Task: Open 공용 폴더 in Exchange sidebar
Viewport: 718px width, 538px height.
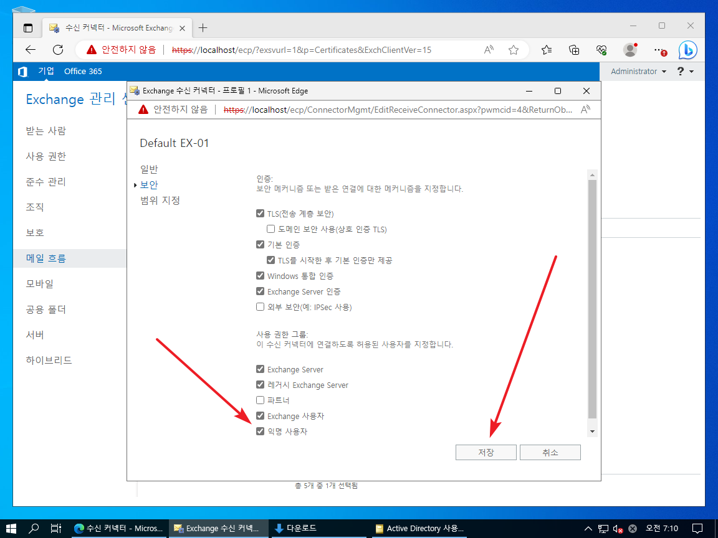Action: coord(45,309)
